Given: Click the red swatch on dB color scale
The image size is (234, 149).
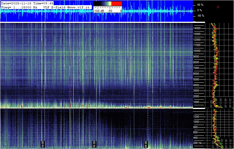Looking at the screenshot, I should click(x=116, y=3).
